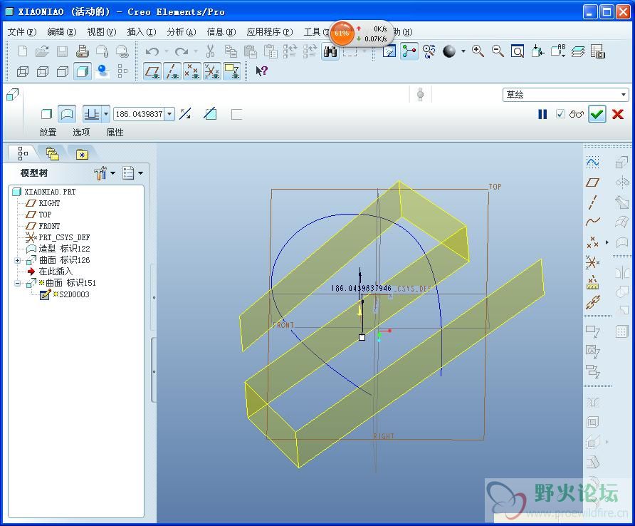The image size is (635, 526).
Task: Open shading color sphere dropdown arrow
Action: pyautogui.click(x=463, y=51)
